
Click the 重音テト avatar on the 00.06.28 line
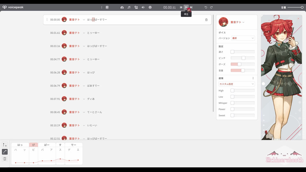click(64, 72)
